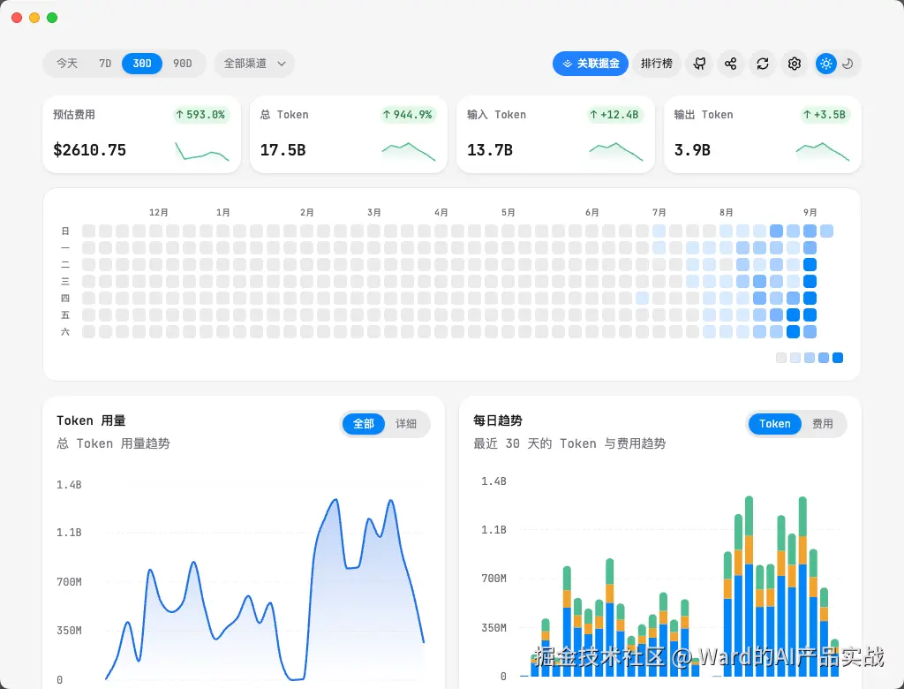Click the 输出 Token card label
This screenshot has width=904, height=689.
(x=704, y=115)
